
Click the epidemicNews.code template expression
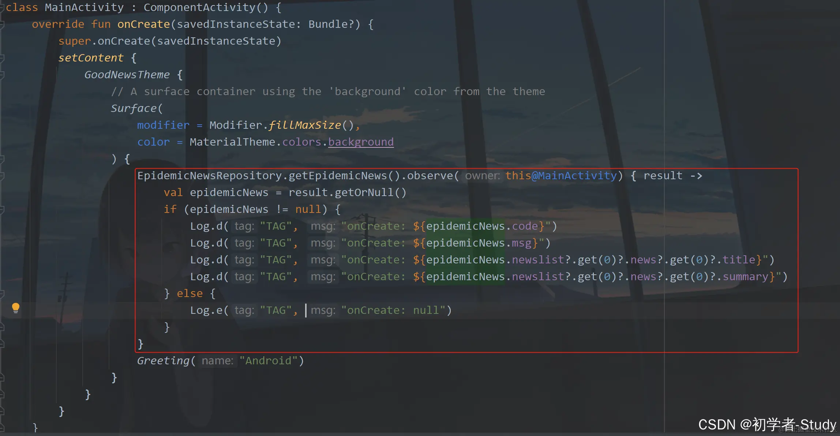click(481, 226)
